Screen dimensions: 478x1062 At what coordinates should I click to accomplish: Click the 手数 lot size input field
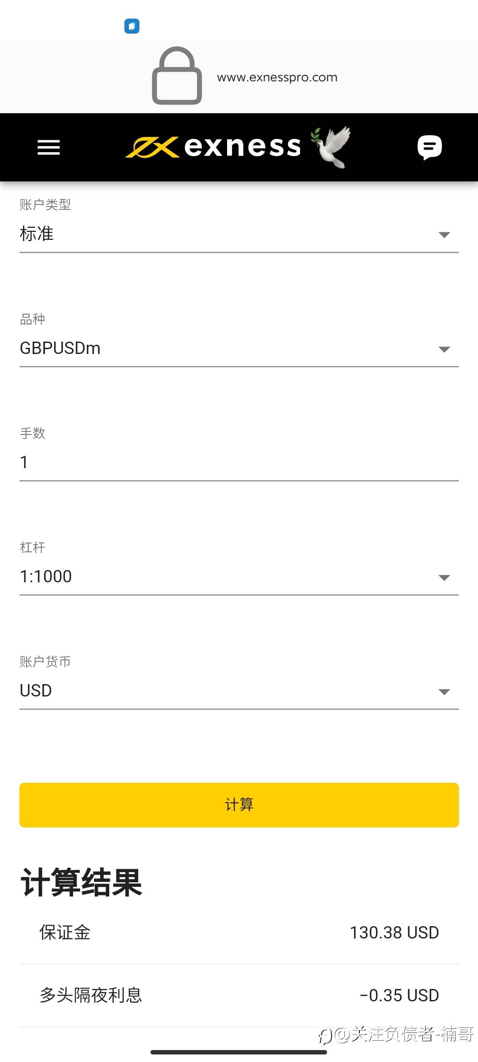(239, 462)
